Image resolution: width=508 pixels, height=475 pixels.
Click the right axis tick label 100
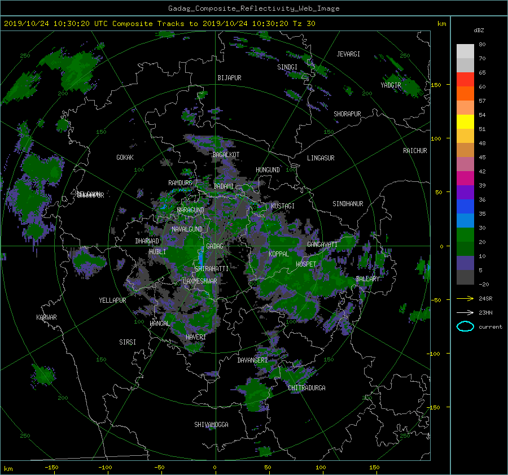pyautogui.click(x=436, y=138)
